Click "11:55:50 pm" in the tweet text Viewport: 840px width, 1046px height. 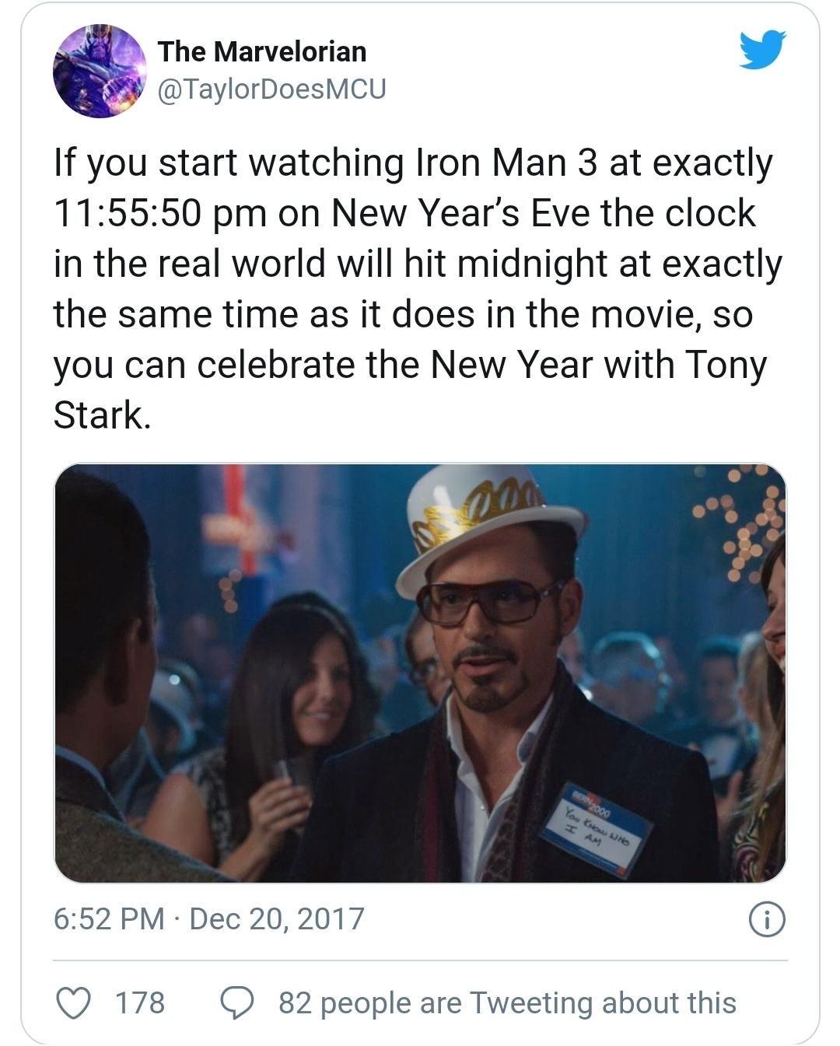pos(159,214)
